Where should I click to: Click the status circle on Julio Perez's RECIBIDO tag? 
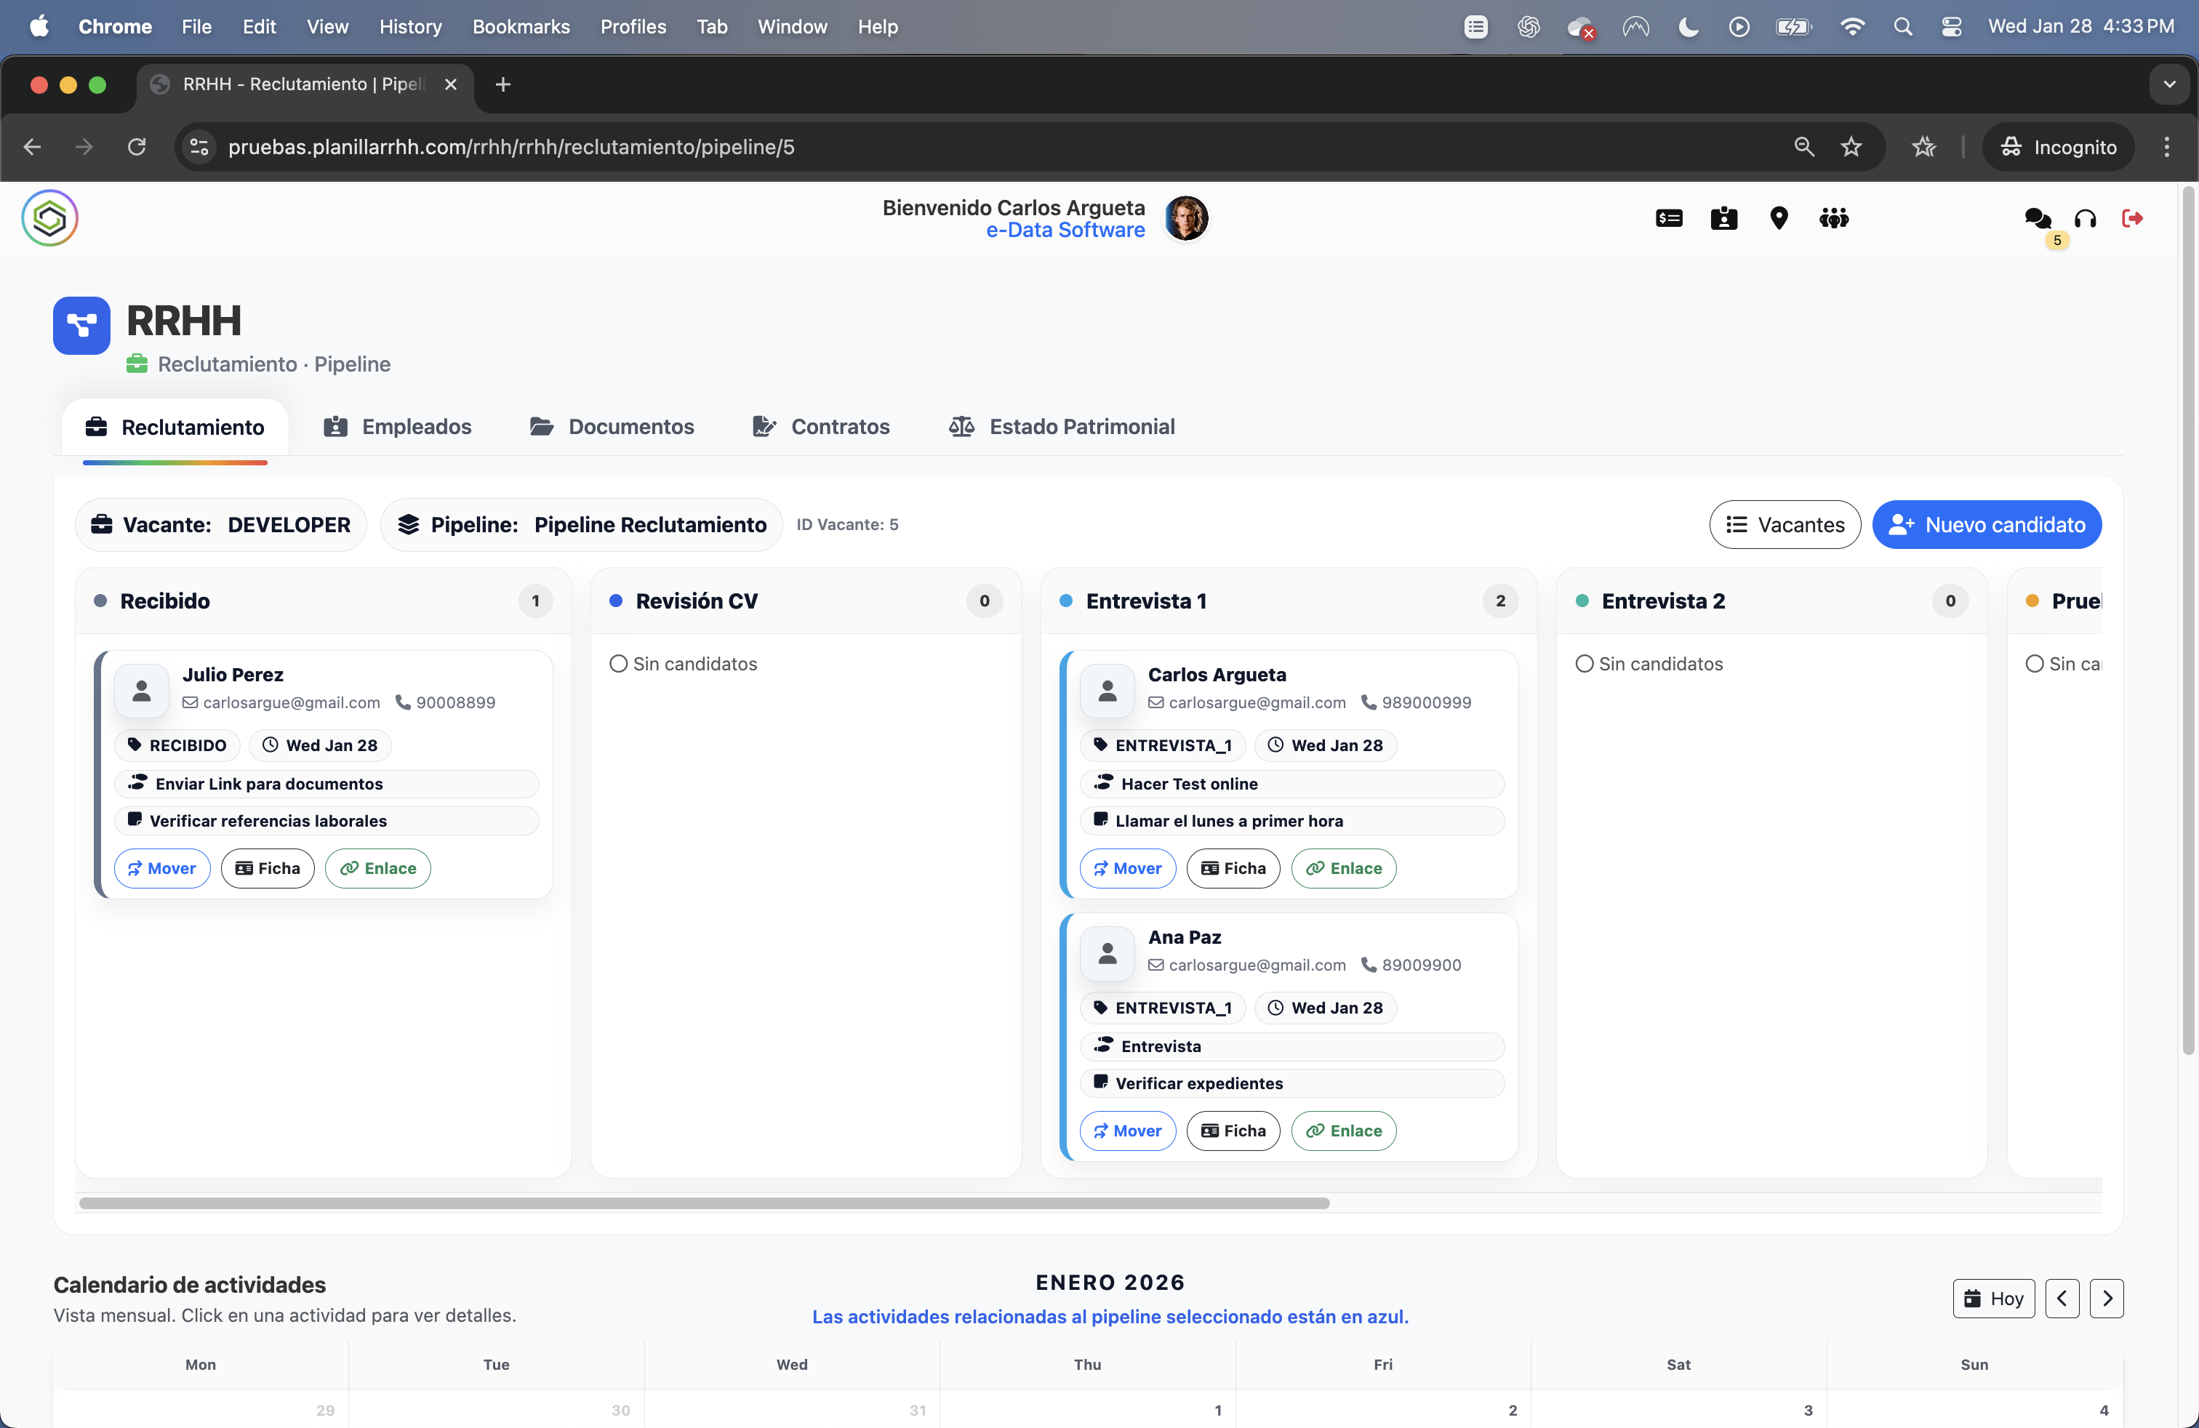point(135,745)
